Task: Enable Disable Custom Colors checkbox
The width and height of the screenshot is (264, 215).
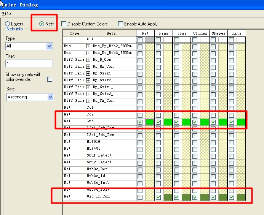Action: [x=64, y=24]
